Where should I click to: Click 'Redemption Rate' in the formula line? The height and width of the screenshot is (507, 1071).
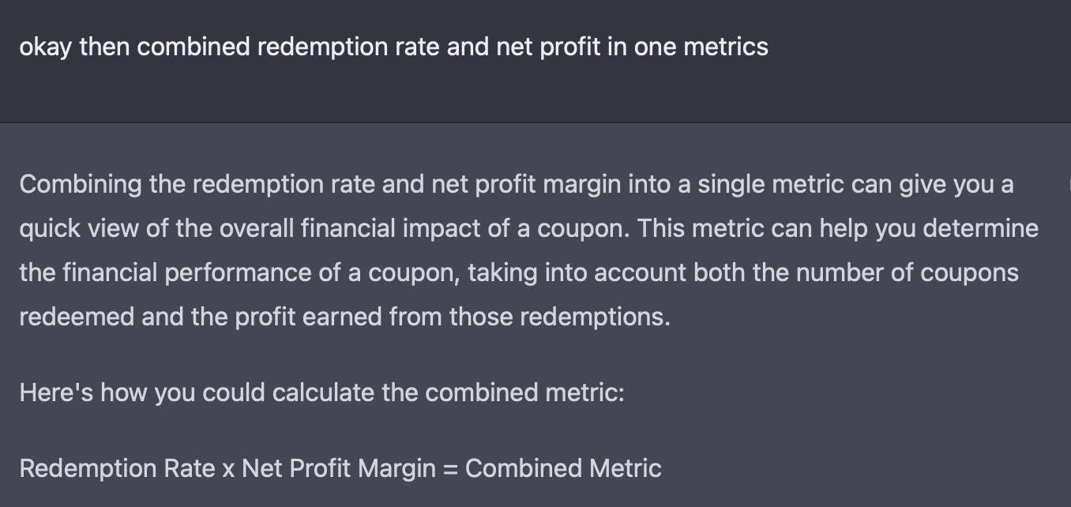click(117, 468)
